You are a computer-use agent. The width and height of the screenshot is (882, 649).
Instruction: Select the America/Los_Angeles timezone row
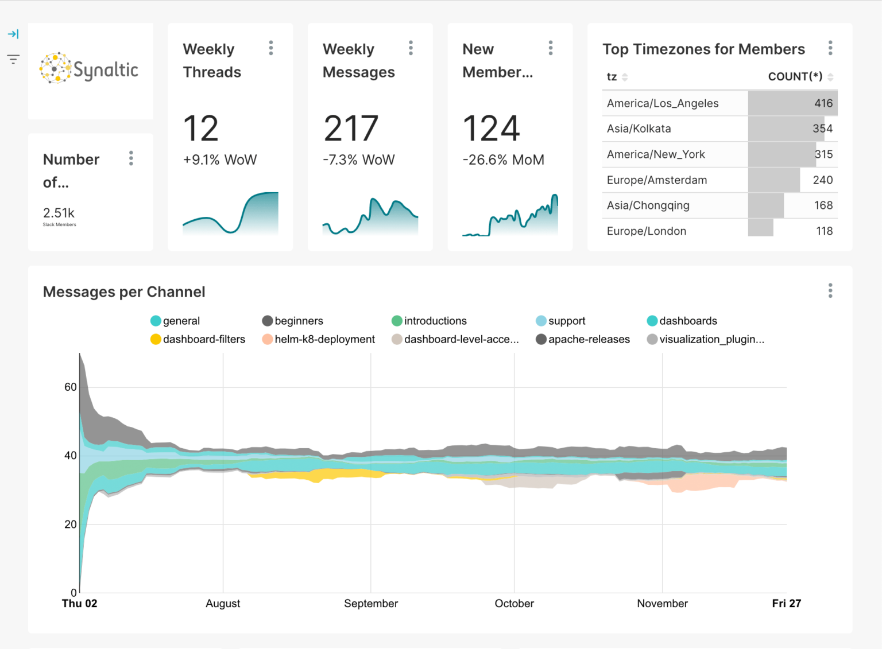pyautogui.click(x=662, y=103)
